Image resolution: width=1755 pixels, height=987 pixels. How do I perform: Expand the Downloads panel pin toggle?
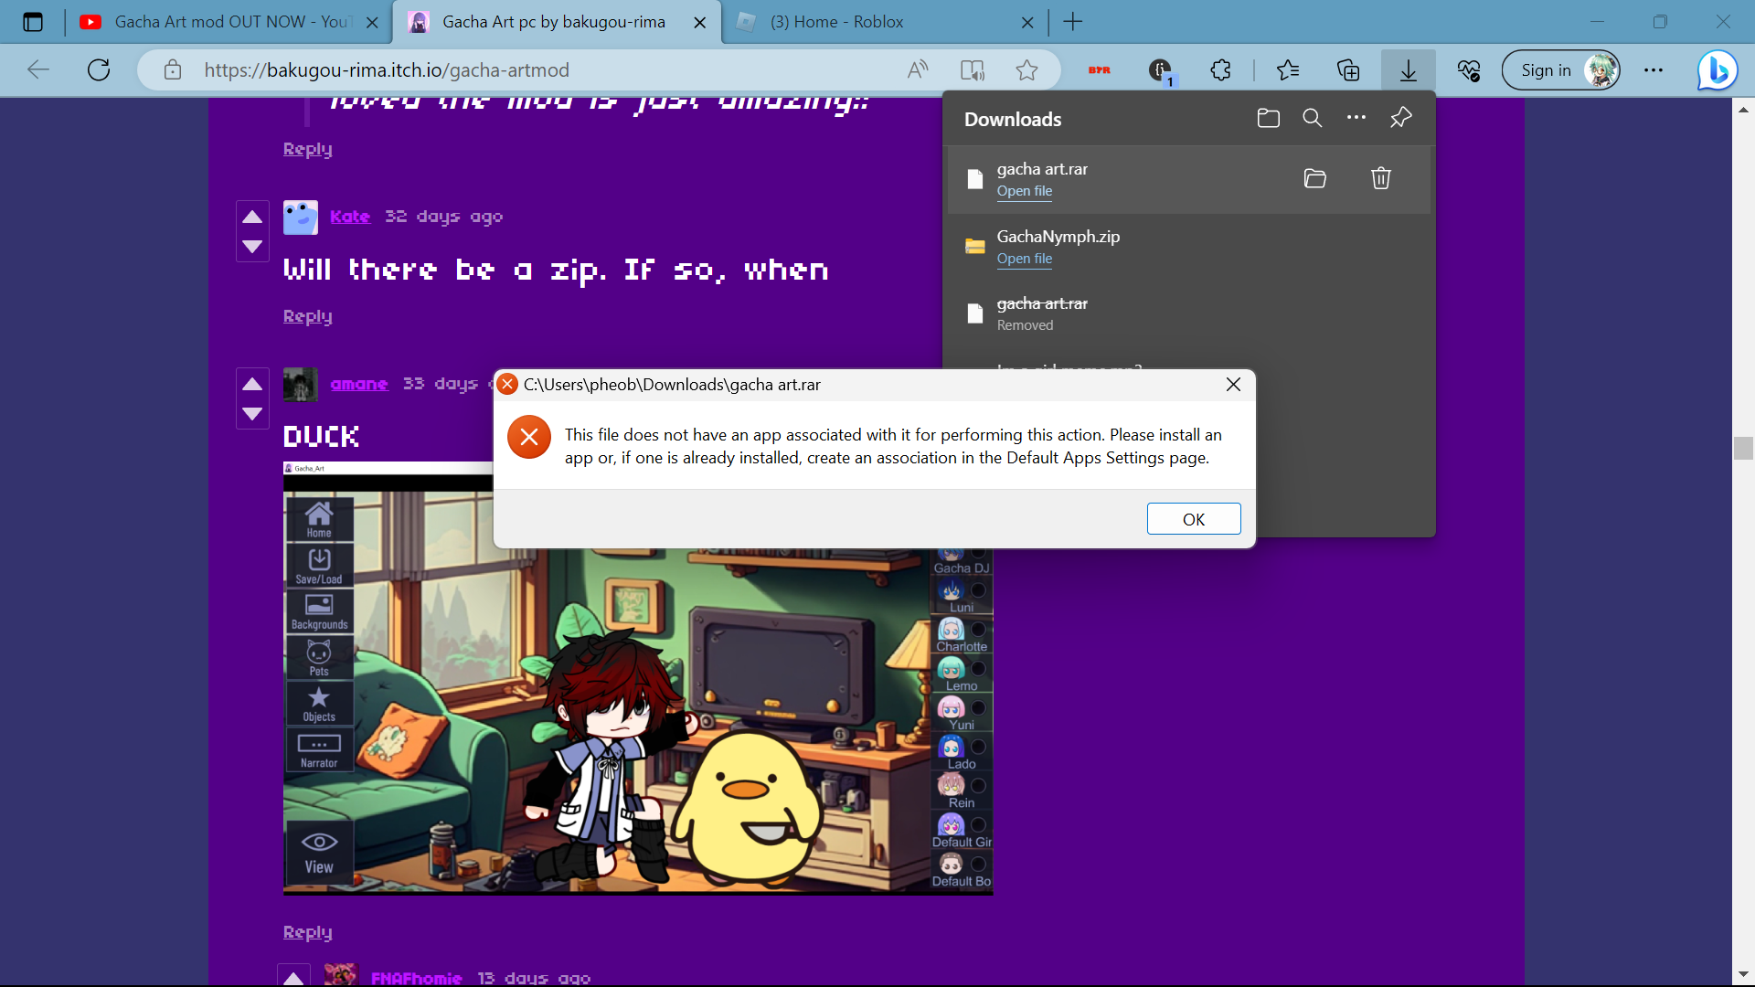click(1402, 118)
